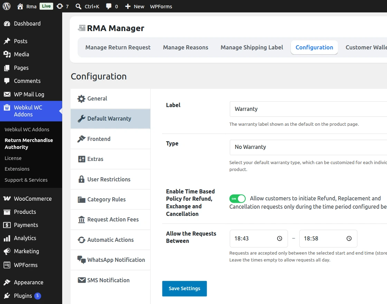This screenshot has height=304, width=387.
Task: Click the Plugins update count badge 5
Action: click(38, 296)
